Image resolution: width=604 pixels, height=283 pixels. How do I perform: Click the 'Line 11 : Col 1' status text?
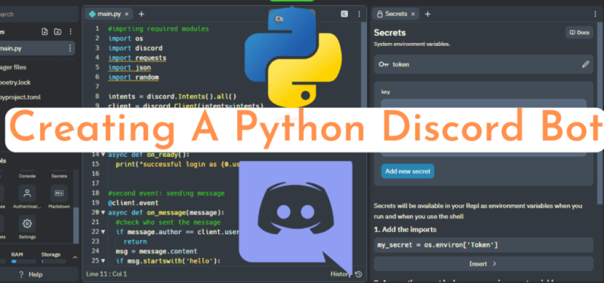coord(106,274)
